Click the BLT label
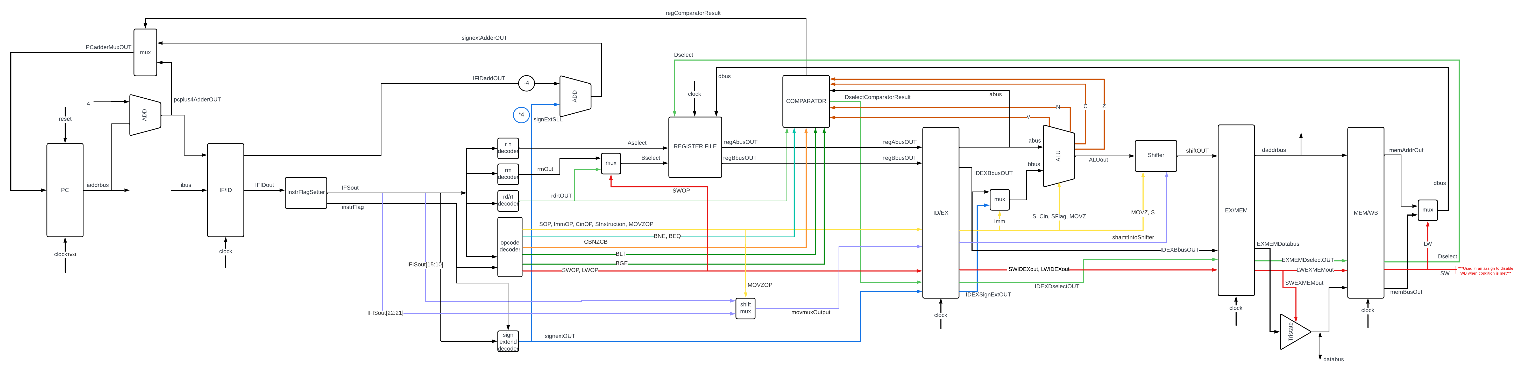The width and height of the screenshot is (1524, 374). (x=621, y=254)
